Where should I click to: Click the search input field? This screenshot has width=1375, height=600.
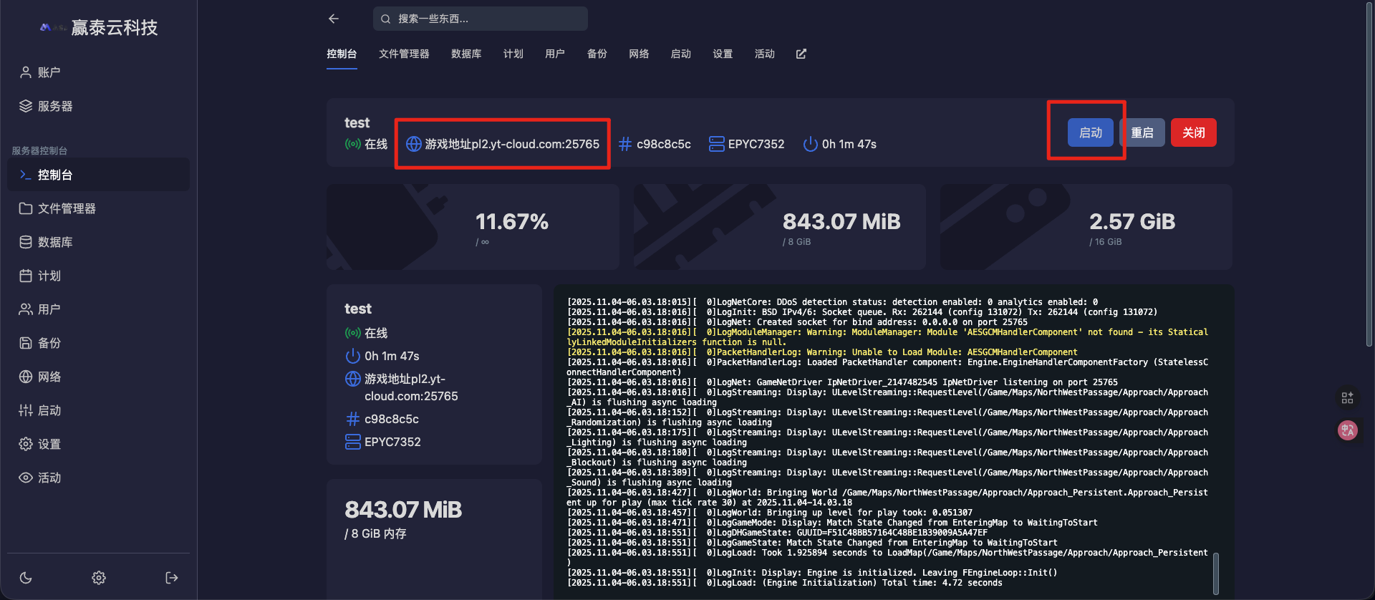[x=480, y=19]
